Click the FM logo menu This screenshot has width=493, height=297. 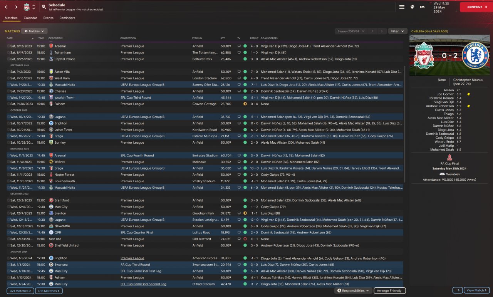(x=422, y=7)
